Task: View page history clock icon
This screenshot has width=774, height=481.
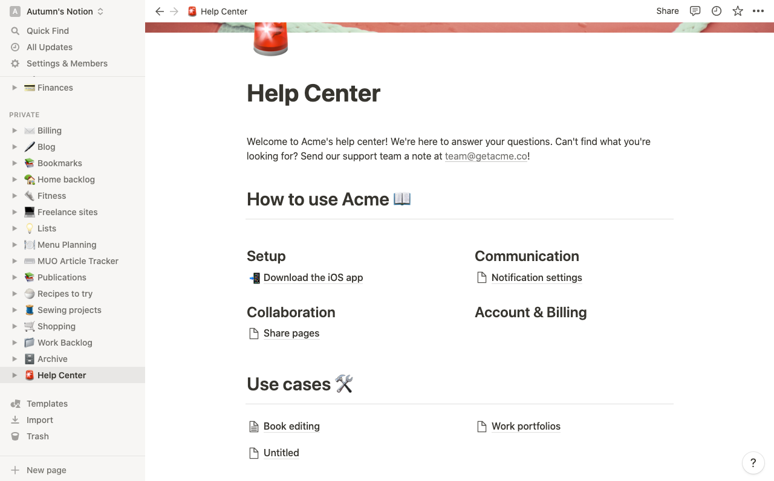Action: click(x=717, y=11)
